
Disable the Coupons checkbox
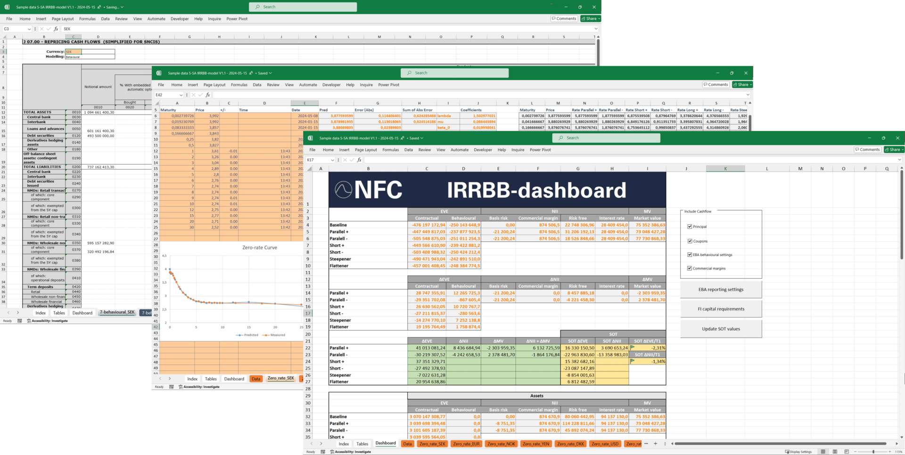click(x=690, y=241)
